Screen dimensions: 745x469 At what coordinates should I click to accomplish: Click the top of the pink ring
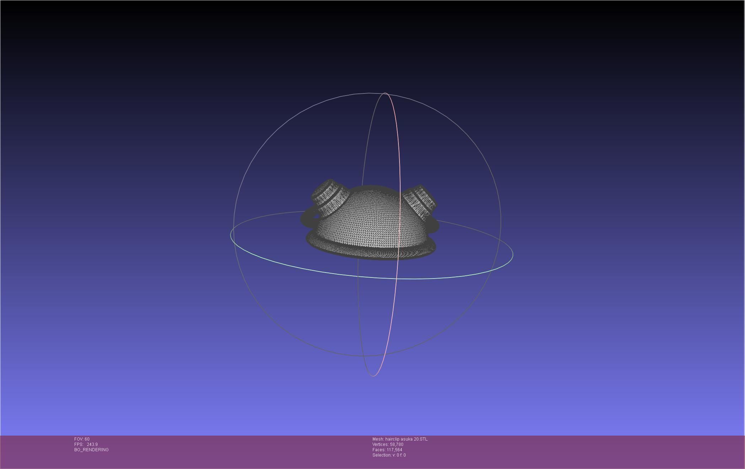point(386,93)
